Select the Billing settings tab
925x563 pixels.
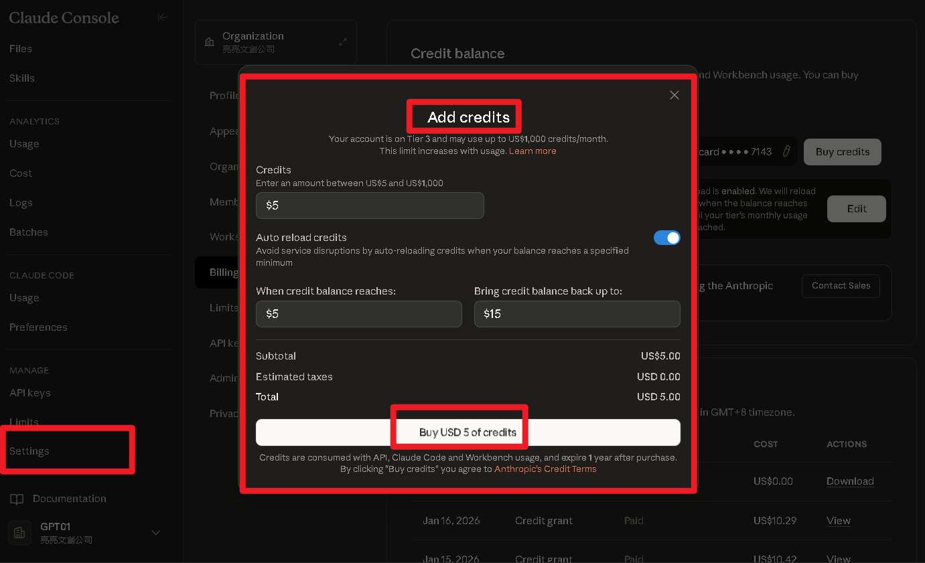click(x=225, y=272)
